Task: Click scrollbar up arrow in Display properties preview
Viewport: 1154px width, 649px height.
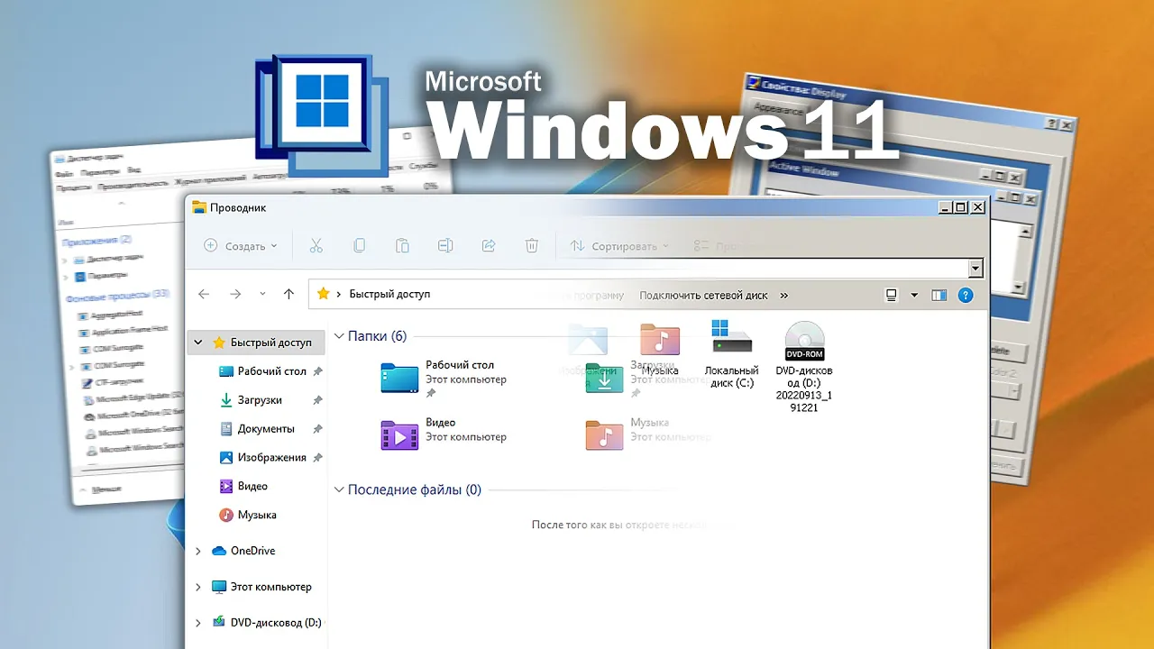Action: tap(1025, 231)
